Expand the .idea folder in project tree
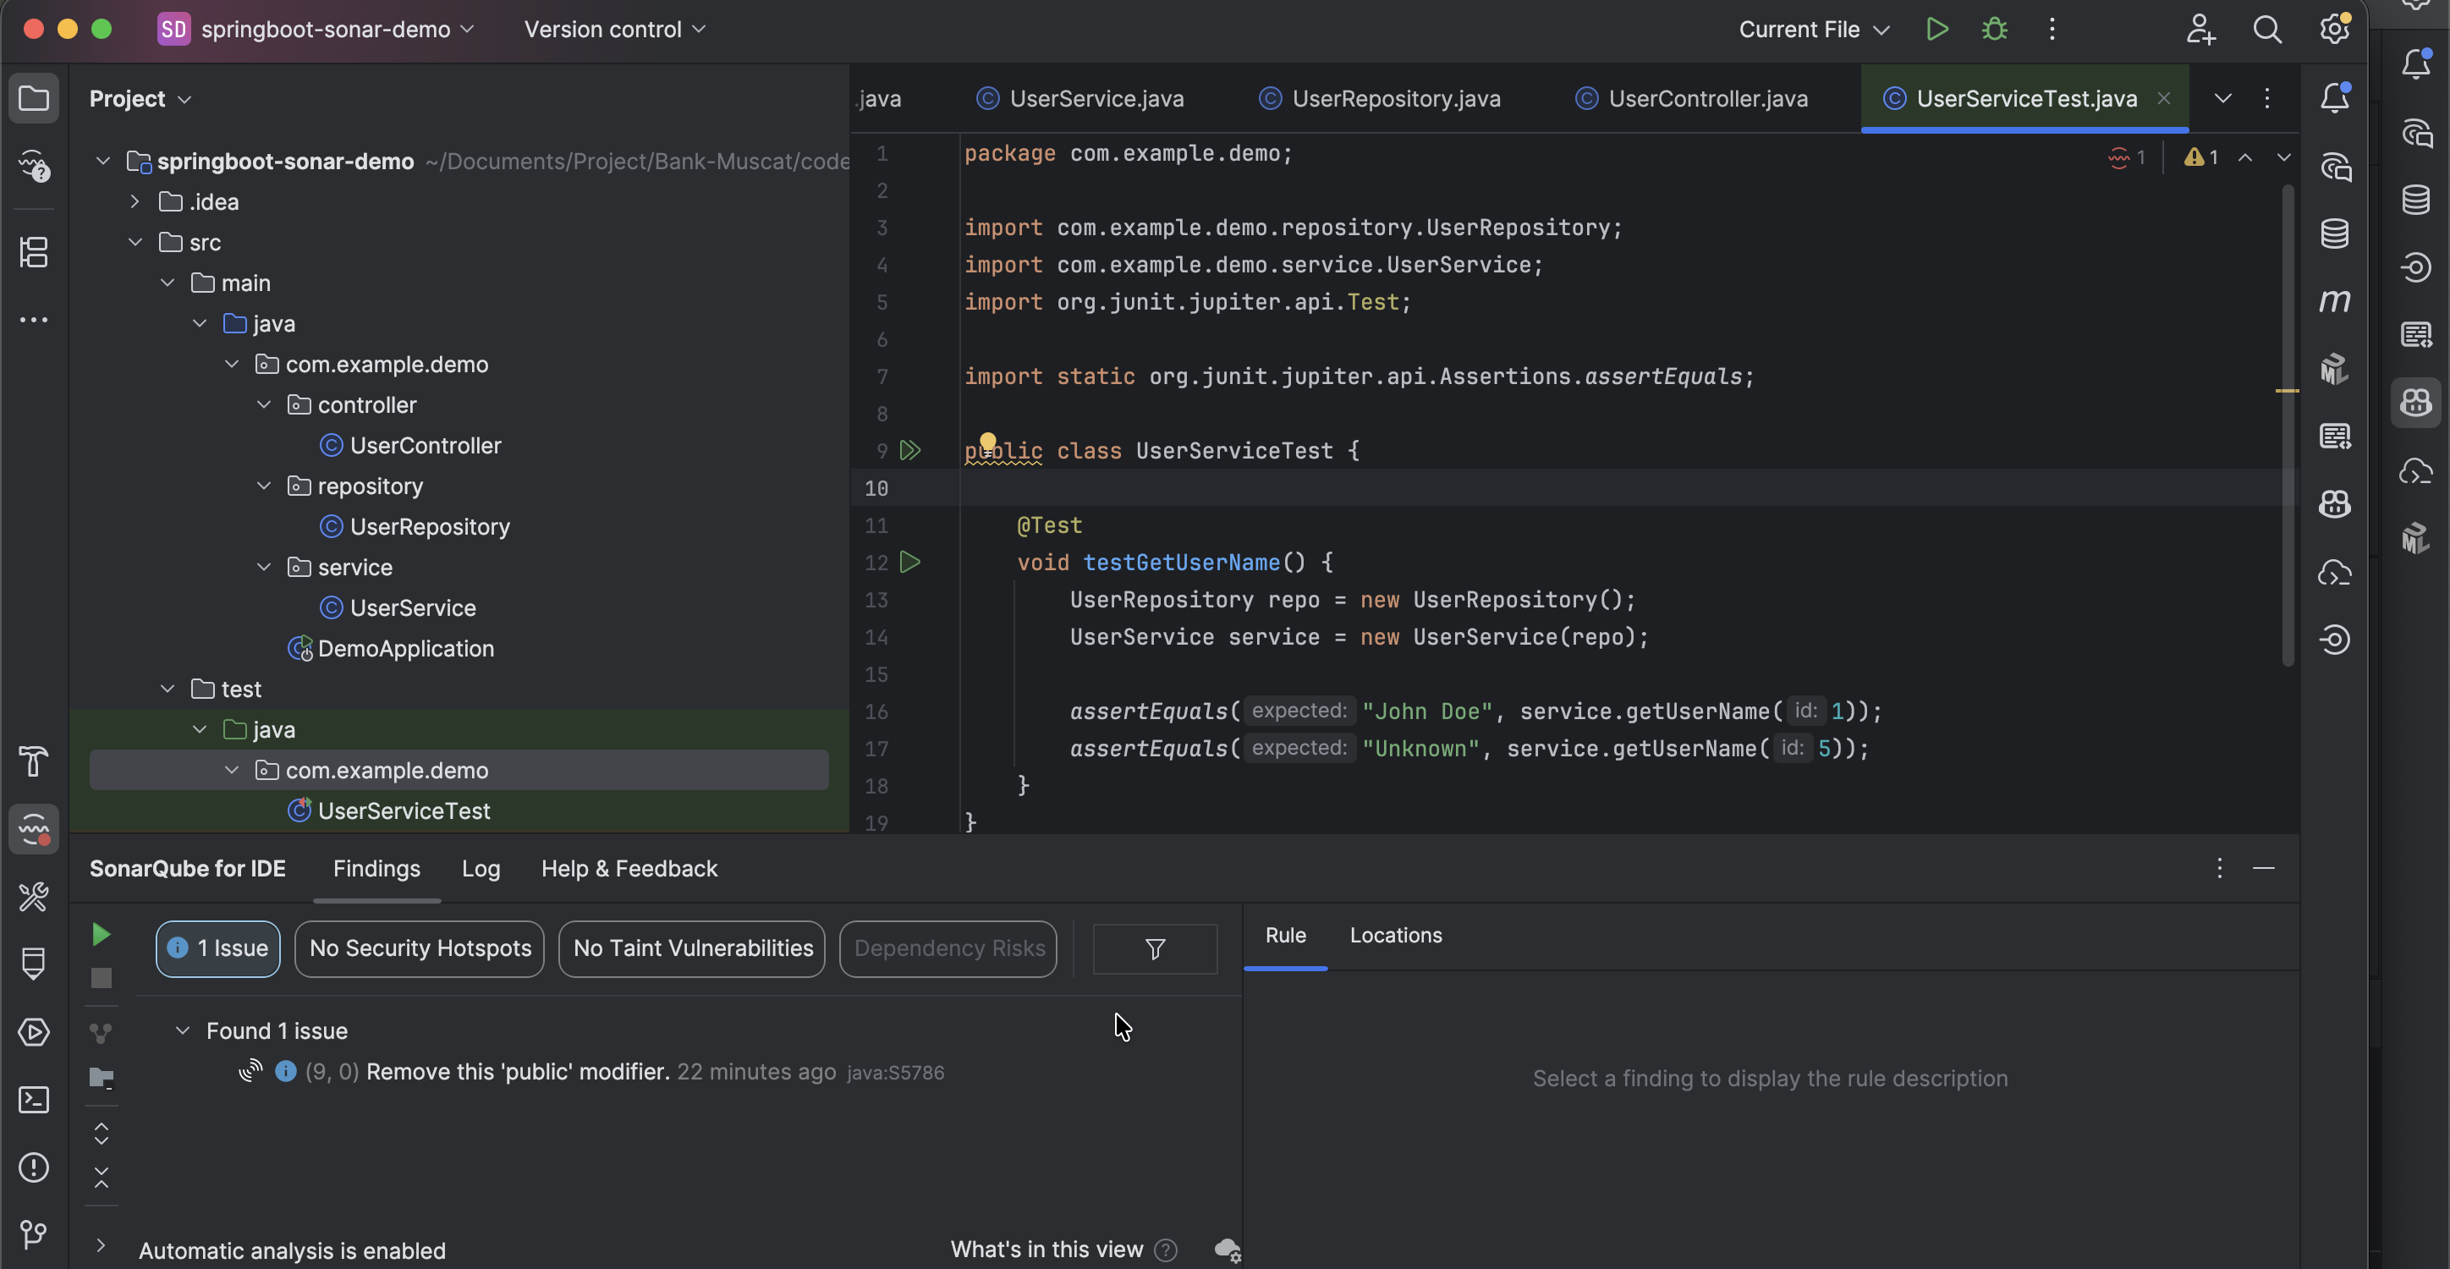Screen dimensions: 2450x1269 point(135,201)
